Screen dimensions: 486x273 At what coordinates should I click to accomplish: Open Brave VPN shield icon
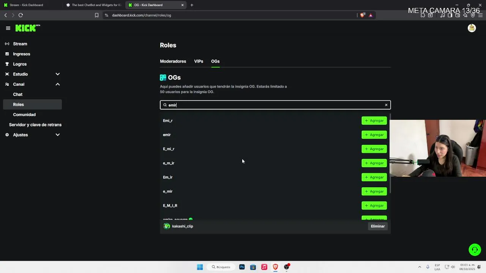click(473, 15)
